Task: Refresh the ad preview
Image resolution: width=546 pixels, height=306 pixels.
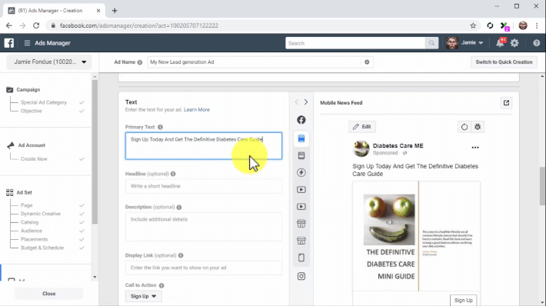Action: point(464,127)
